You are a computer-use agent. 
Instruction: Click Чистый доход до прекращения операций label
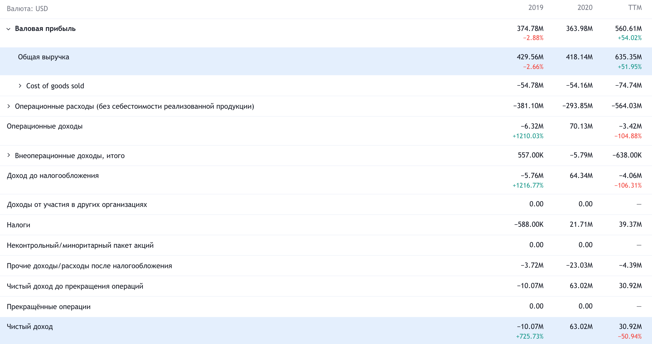(75, 286)
